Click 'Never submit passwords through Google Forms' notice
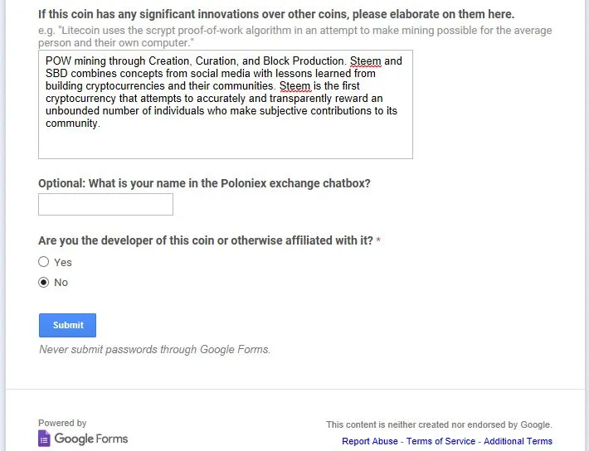Screen dimensions: 589x451 click(x=155, y=350)
